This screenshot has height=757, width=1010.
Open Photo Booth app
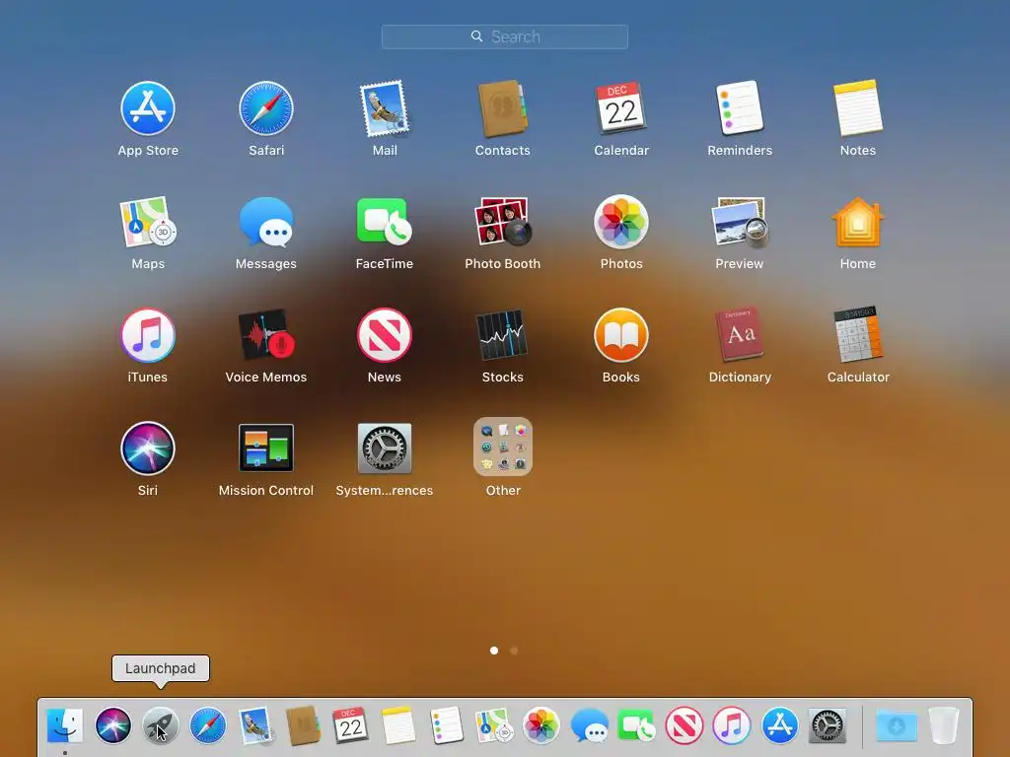[x=502, y=222]
